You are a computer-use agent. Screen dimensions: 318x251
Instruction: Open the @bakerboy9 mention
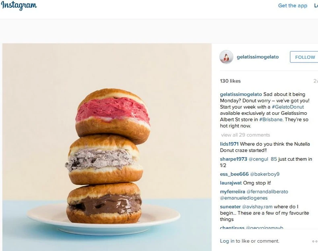tap(264, 174)
